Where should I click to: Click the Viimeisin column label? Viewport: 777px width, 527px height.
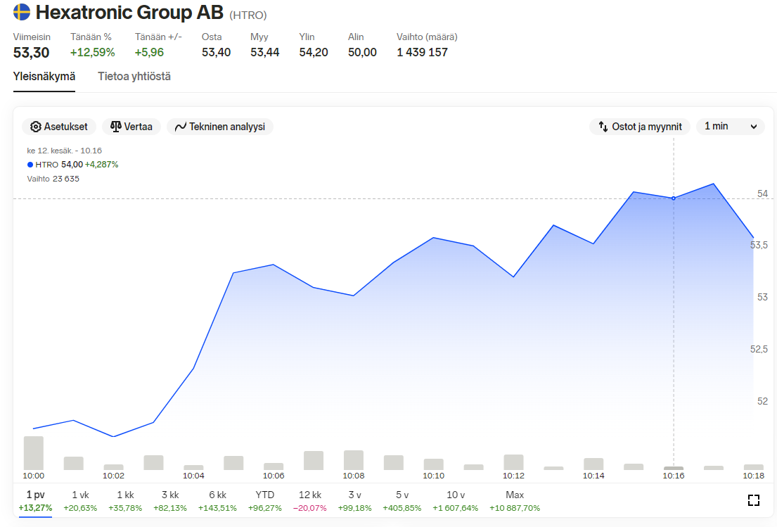point(32,37)
